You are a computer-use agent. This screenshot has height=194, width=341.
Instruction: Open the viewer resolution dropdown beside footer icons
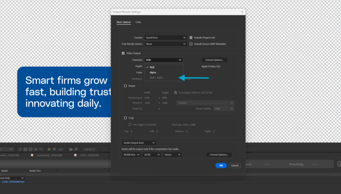(x=7, y=149)
